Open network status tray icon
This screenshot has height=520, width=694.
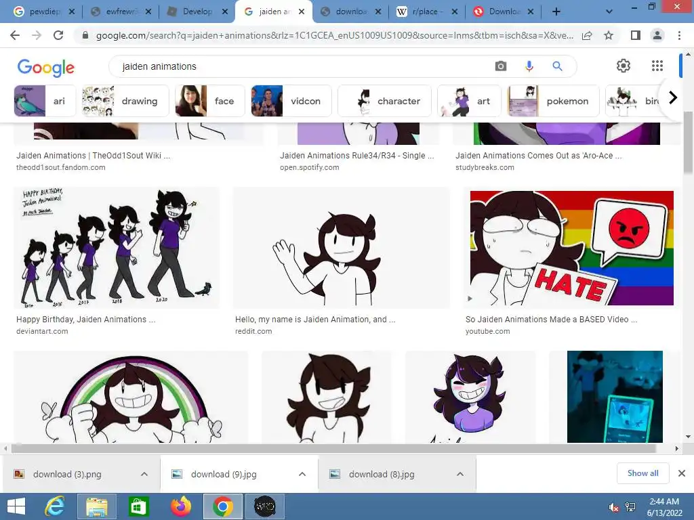pos(630,507)
